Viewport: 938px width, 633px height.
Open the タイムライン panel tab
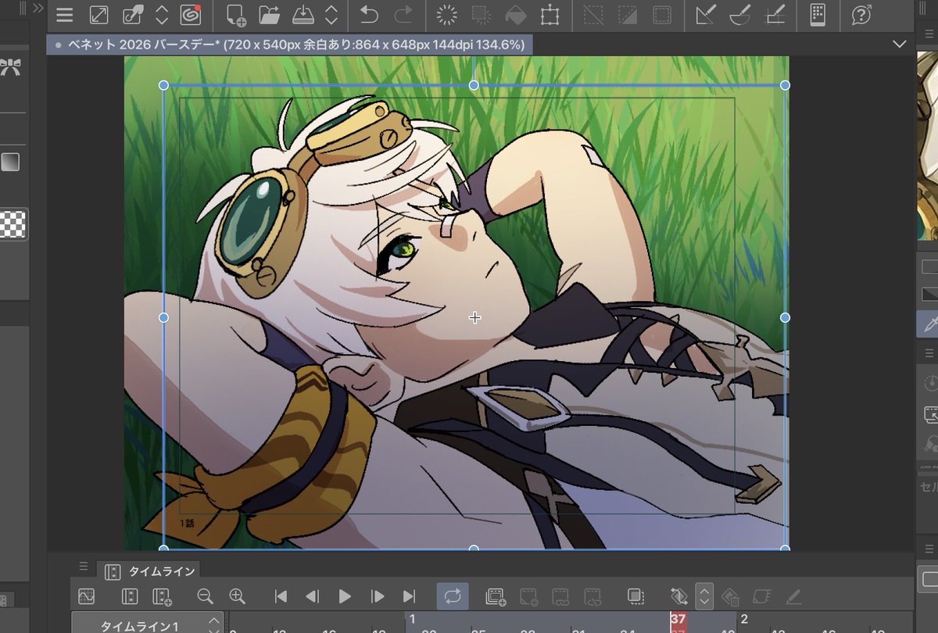pos(151,571)
